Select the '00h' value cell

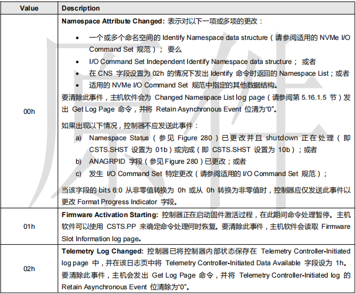coord(29,111)
